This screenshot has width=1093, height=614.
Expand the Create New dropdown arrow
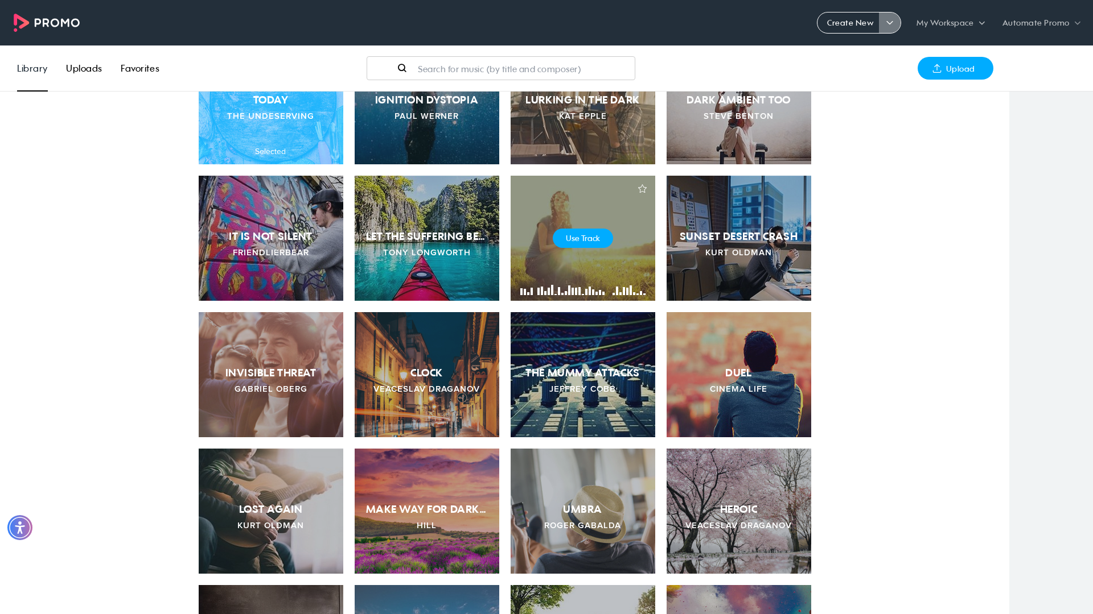tap(890, 23)
